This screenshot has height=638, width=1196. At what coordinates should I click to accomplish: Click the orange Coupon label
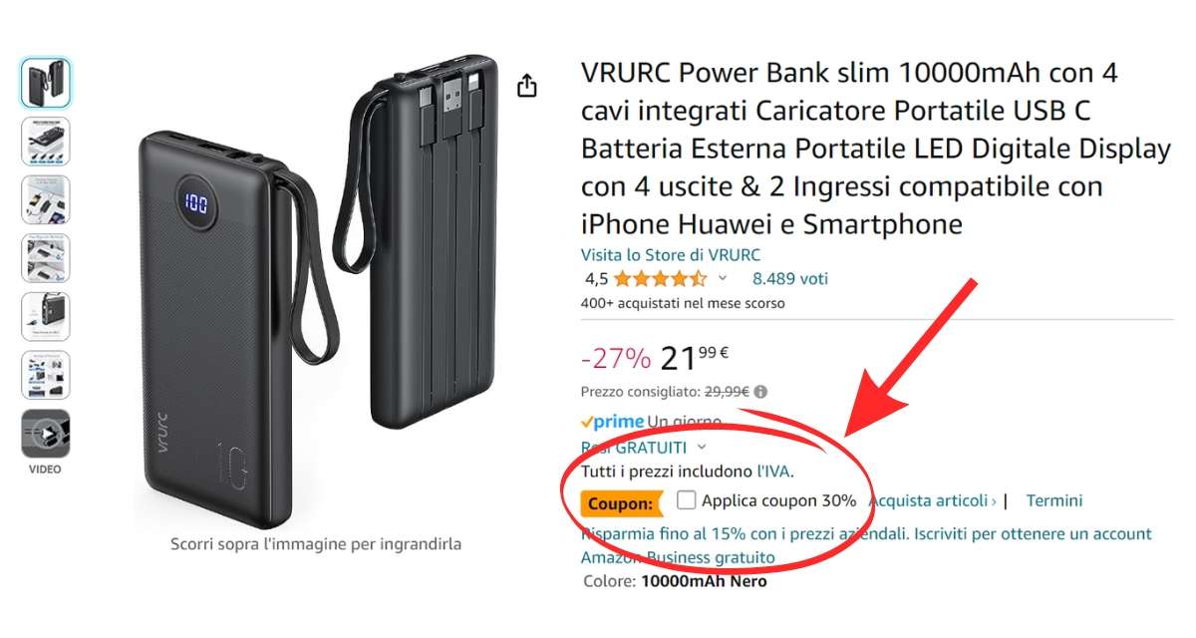coord(621,502)
